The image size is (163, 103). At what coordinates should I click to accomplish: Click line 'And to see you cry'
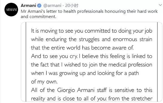coord(92,56)
